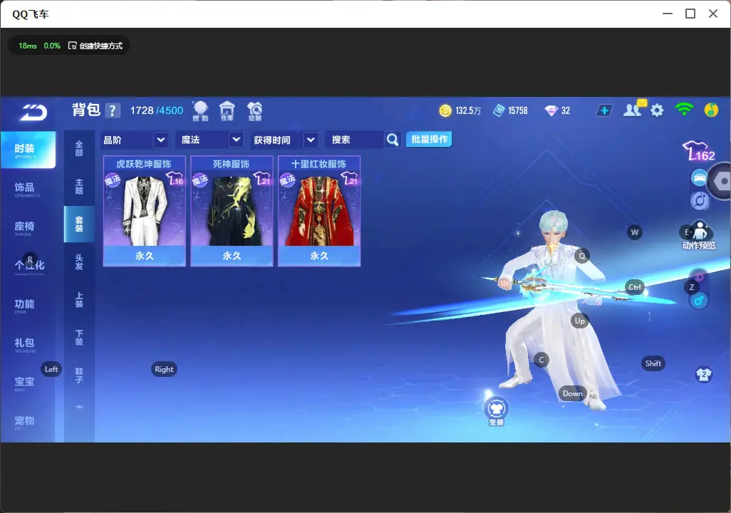
Task: Click the Z key overlay button
Action: (692, 287)
